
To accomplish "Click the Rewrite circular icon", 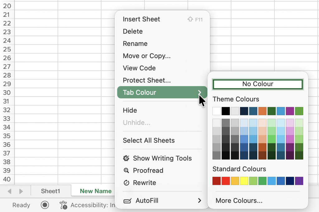I will (126, 183).
